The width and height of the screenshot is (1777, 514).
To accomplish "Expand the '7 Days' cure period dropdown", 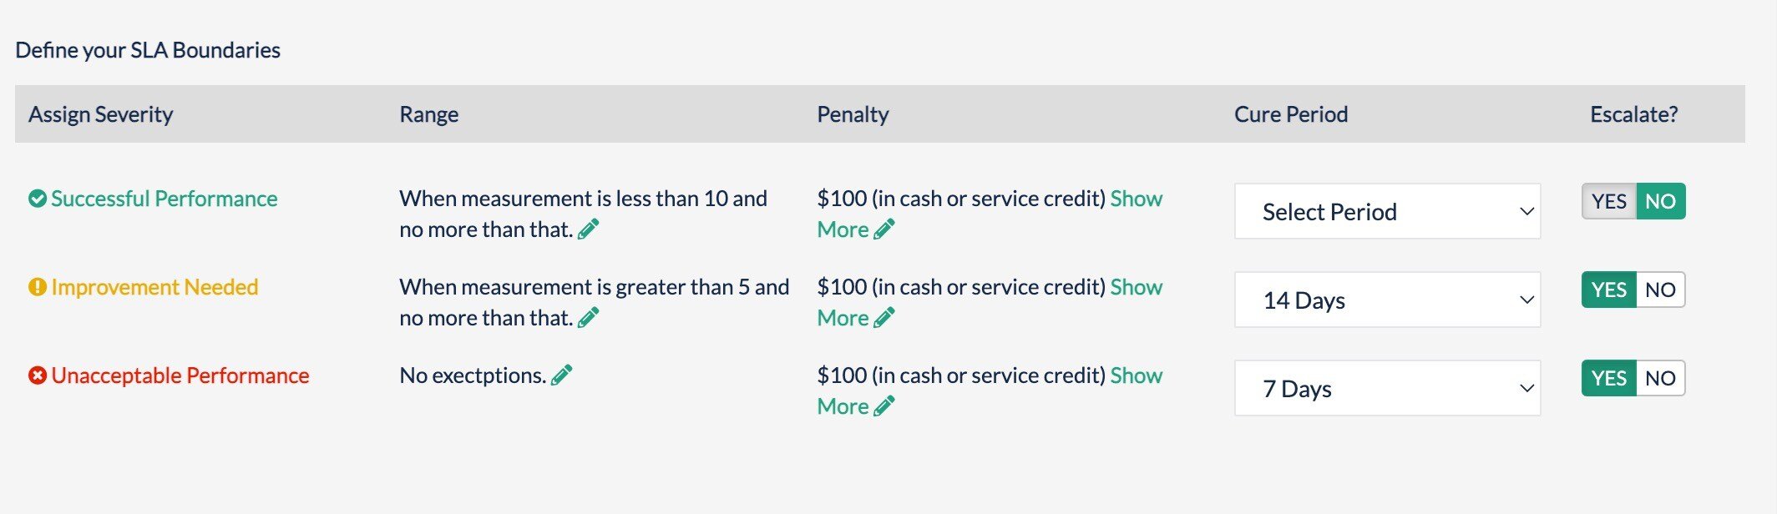I will (1387, 389).
